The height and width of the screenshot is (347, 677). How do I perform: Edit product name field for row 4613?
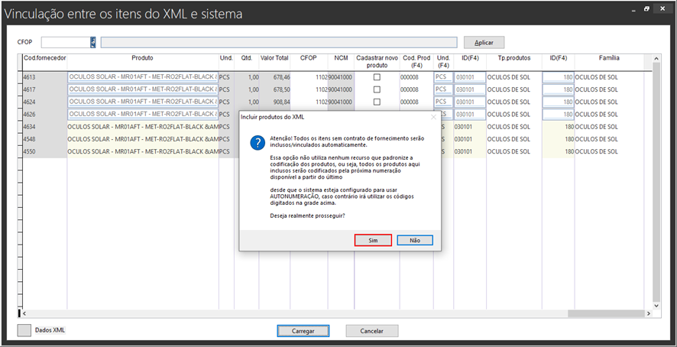coord(142,77)
